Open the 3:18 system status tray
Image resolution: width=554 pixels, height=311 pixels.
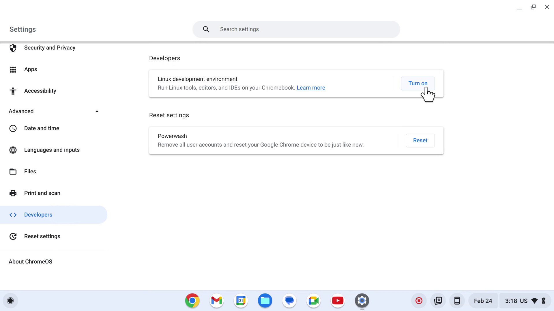525,301
